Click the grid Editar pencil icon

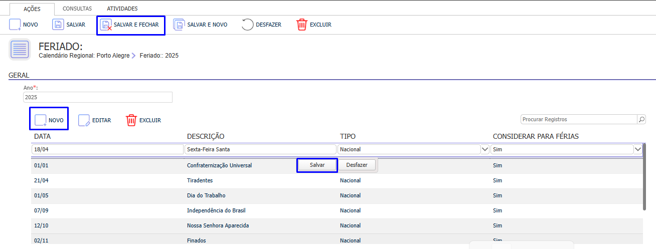point(84,120)
